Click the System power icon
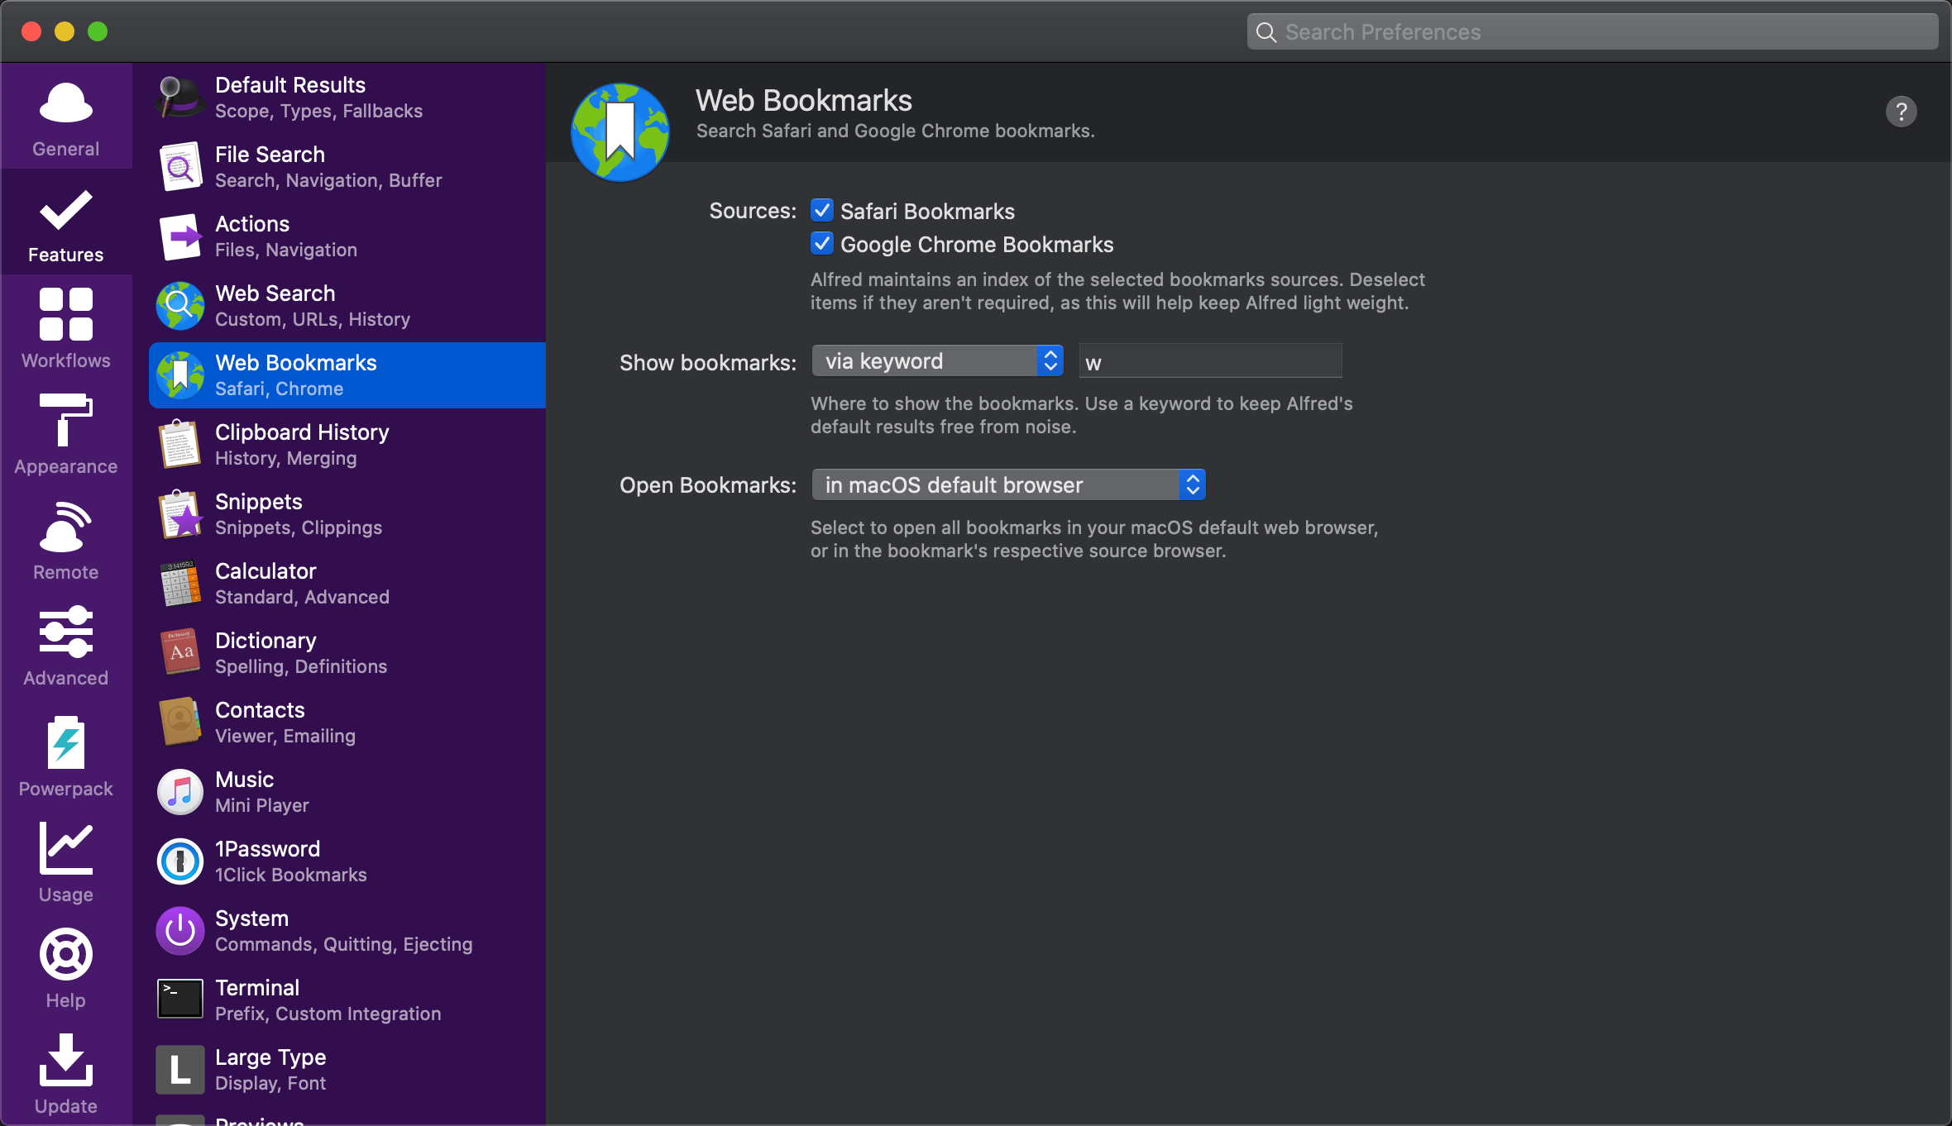Screen dimensions: 1952x1126 [179, 931]
